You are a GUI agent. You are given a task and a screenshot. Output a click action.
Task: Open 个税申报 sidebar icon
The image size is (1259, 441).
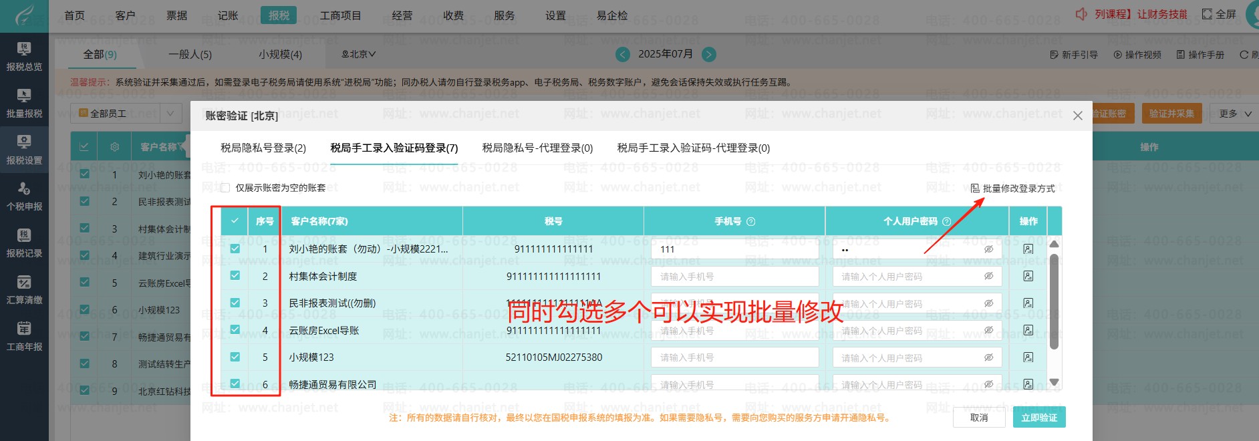point(24,196)
